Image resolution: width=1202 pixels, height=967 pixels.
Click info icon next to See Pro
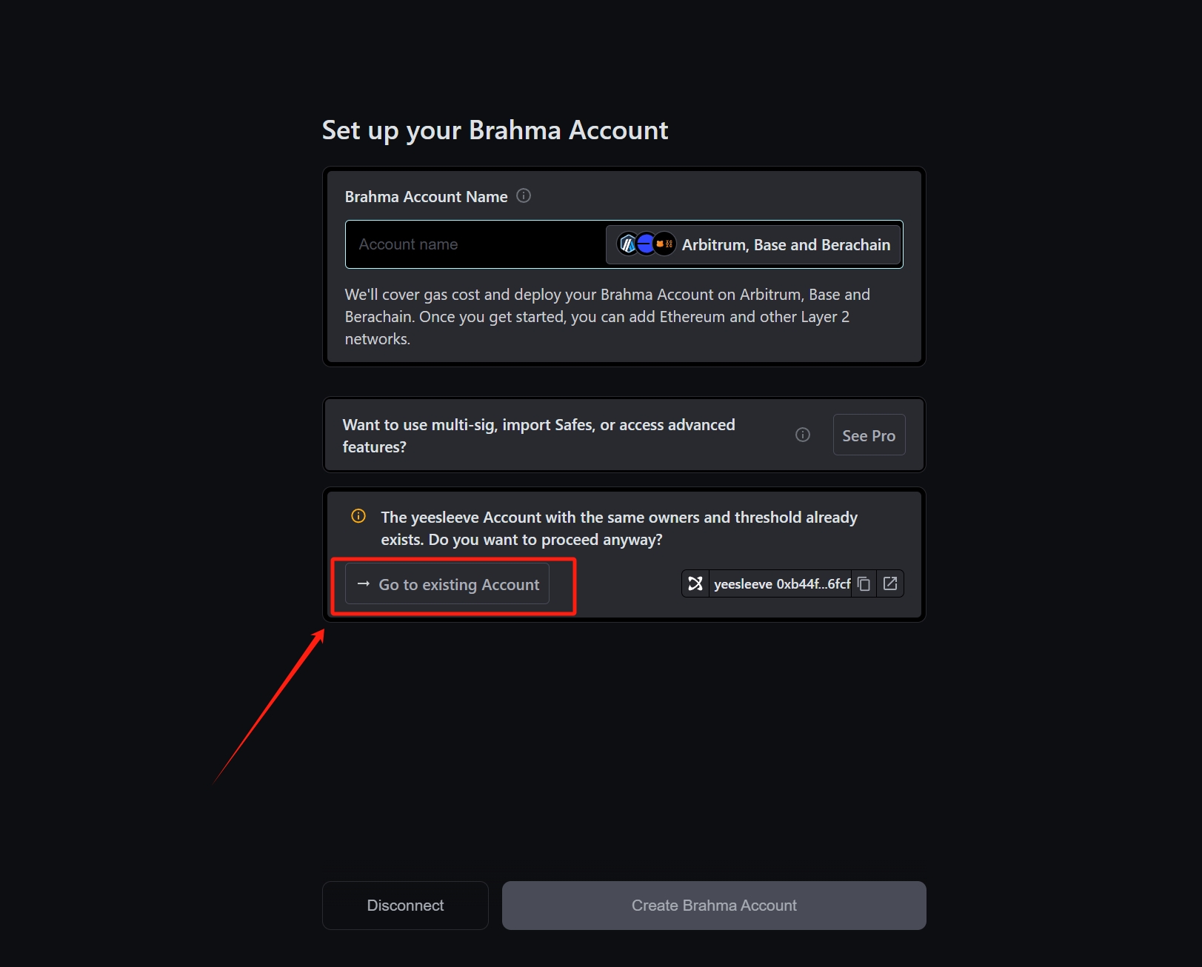803,435
